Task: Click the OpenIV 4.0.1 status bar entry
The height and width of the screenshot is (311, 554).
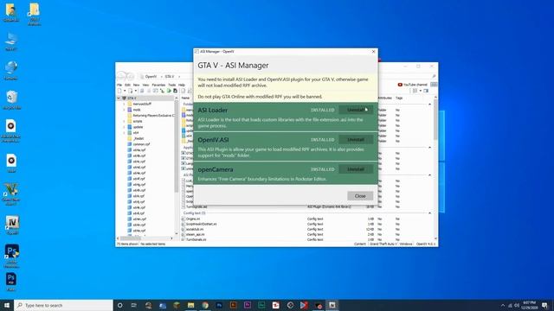Action: [425, 244]
